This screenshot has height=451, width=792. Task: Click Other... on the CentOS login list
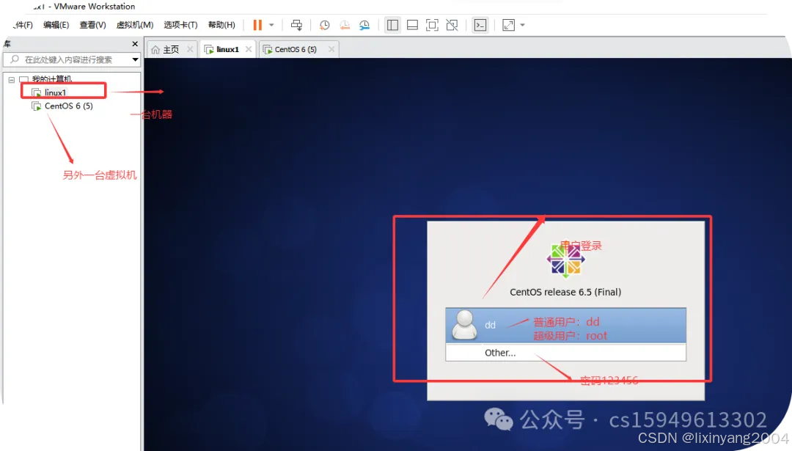pyautogui.click(x=565, y=353)
